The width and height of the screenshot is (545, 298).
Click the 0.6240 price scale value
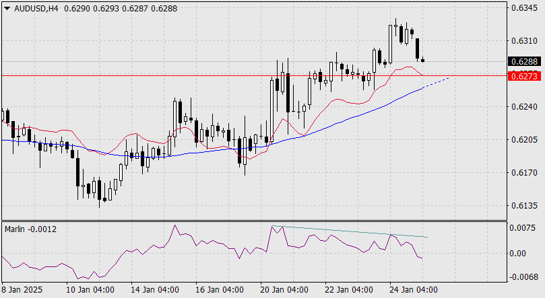pos(524,107)
